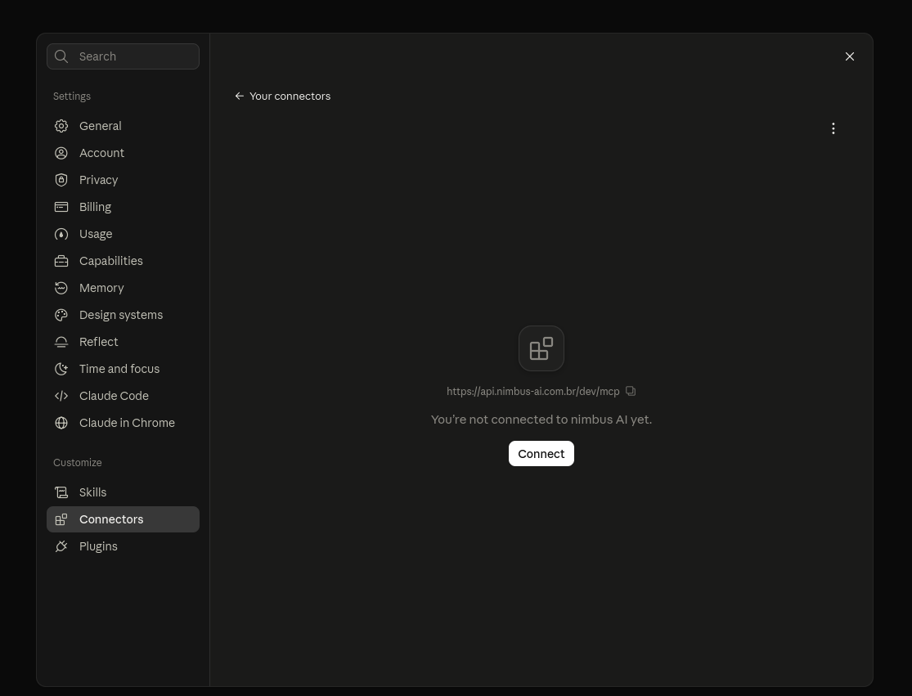Click the api.nimbus-ai.com.br/dev/mcp URL text
Viewport: 912px width, 696px height.
tap(532, 391)
